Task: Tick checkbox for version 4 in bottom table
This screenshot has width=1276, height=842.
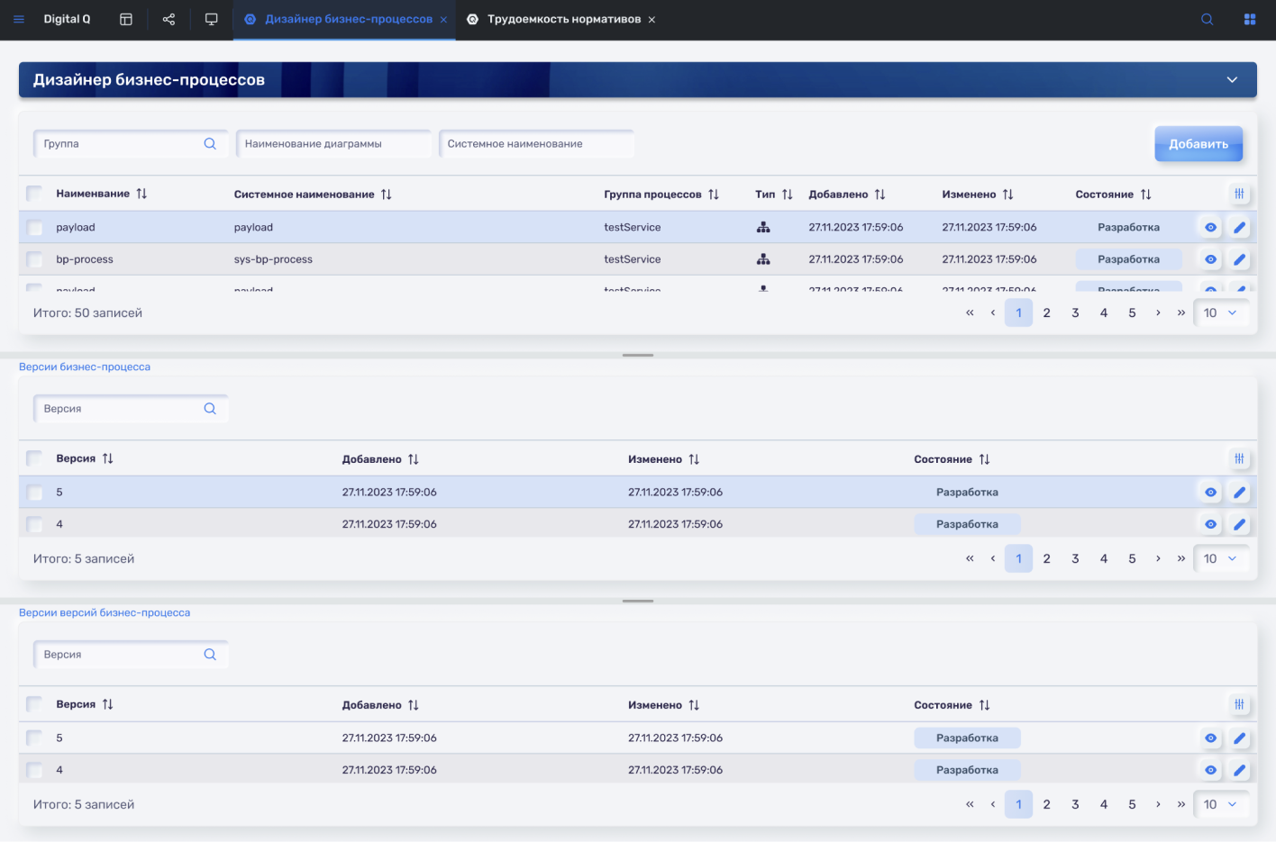Action: pyautogui.click(x=35, y=770)
